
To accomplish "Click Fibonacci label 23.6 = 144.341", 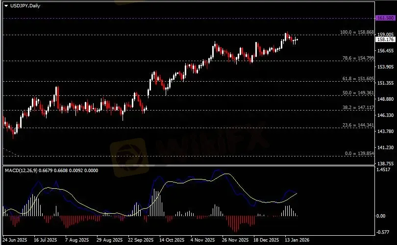I will 358,125.
